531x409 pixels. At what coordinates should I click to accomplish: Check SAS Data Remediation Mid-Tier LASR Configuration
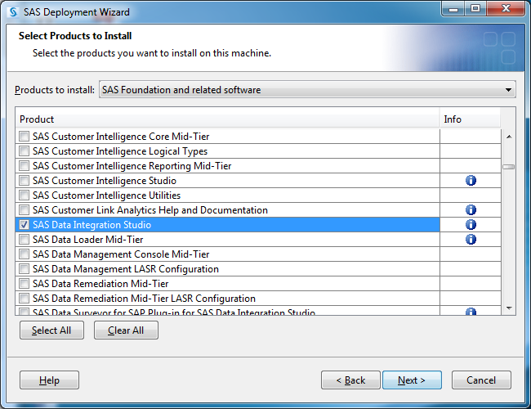tap(24, 299)
